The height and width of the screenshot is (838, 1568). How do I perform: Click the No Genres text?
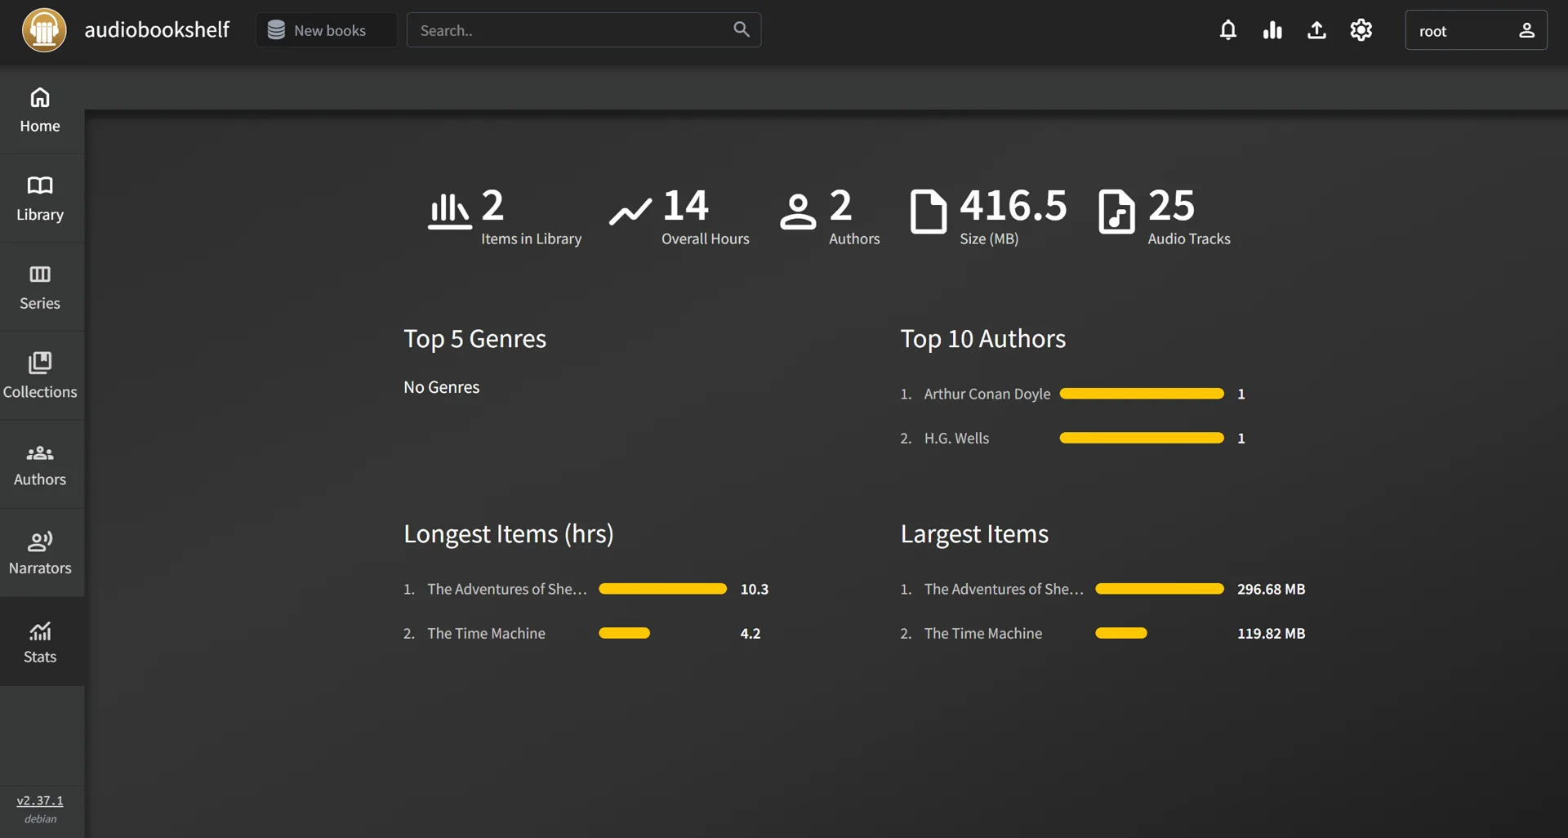(x=441, y=387)
